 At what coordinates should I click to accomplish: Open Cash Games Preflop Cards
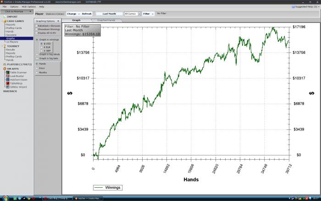coord(14,28)
